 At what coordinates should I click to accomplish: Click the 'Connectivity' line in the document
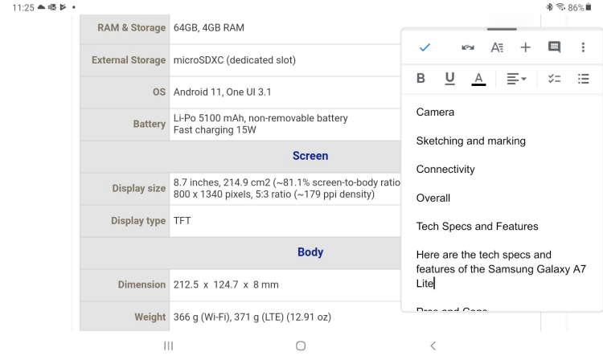445,170
